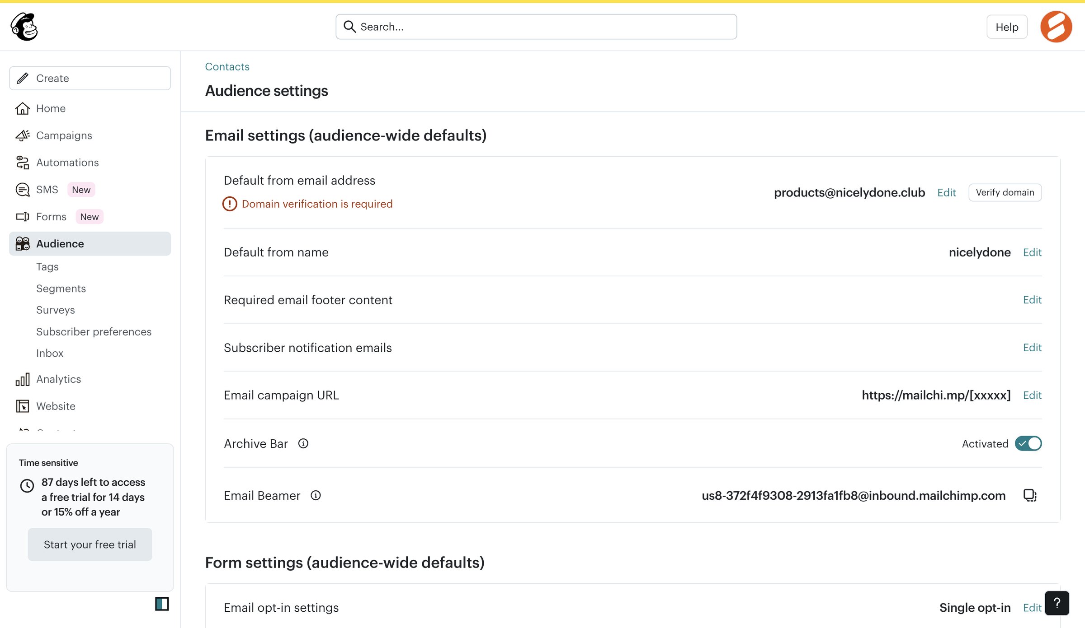Copy the Email Beamer address
The image size is (1085, 628).
click(x=1030, y=496)
